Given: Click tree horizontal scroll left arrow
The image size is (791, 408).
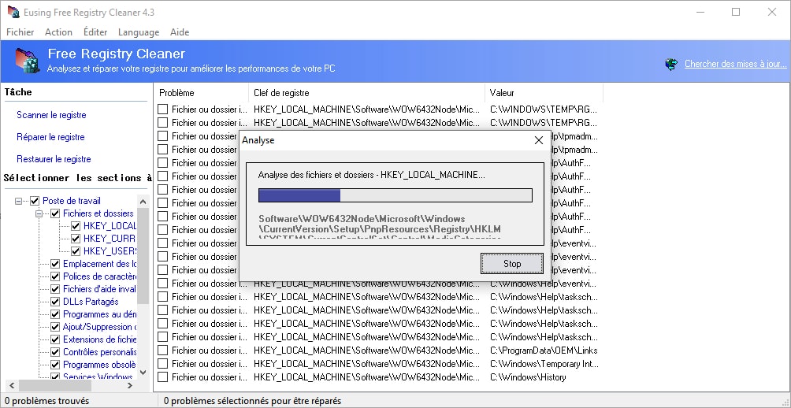Looking at the screenshot, I should pos(12,385).
